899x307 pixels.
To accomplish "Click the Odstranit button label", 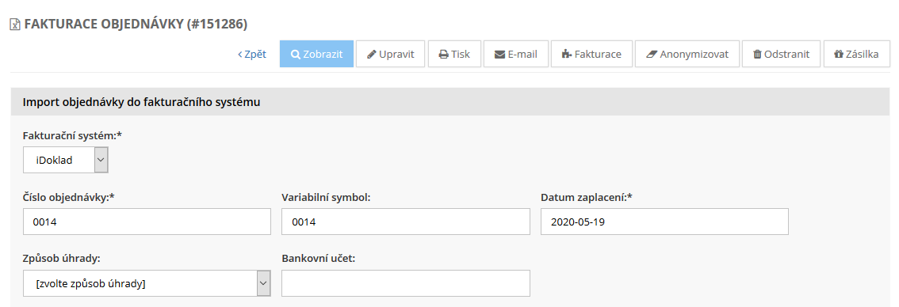I will click(786, 55).
